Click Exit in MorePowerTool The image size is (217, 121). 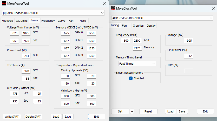point(97,117)
